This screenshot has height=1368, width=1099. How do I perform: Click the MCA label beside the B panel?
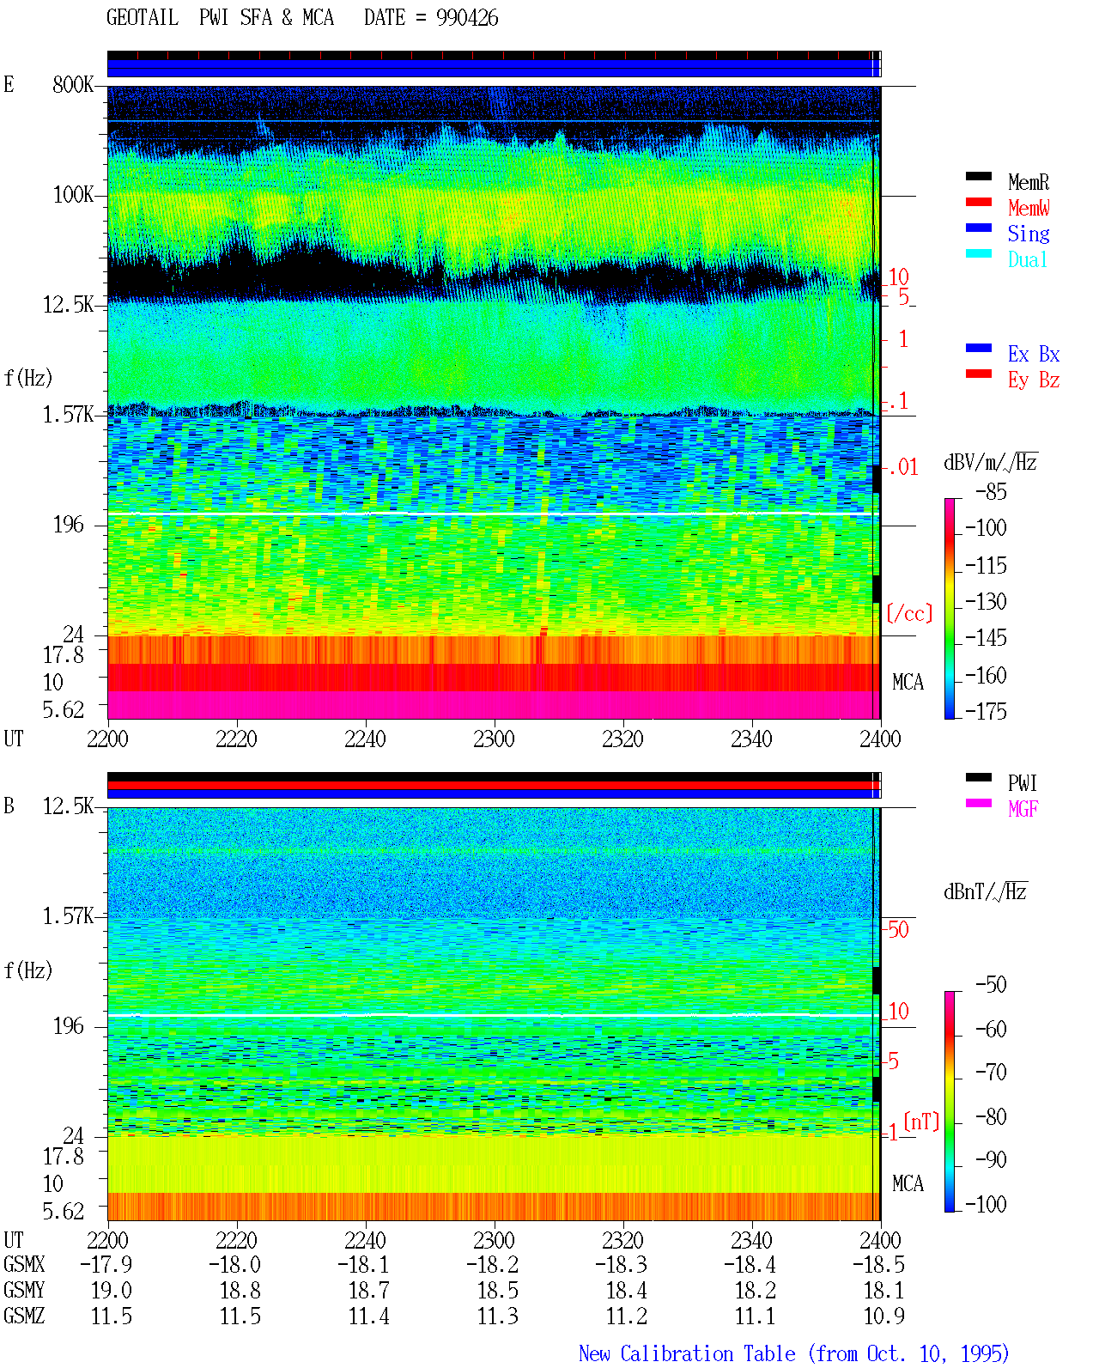click(908, 1184)
